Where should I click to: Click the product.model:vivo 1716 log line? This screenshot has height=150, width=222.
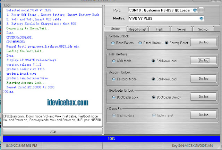click(x=25, y=69)
